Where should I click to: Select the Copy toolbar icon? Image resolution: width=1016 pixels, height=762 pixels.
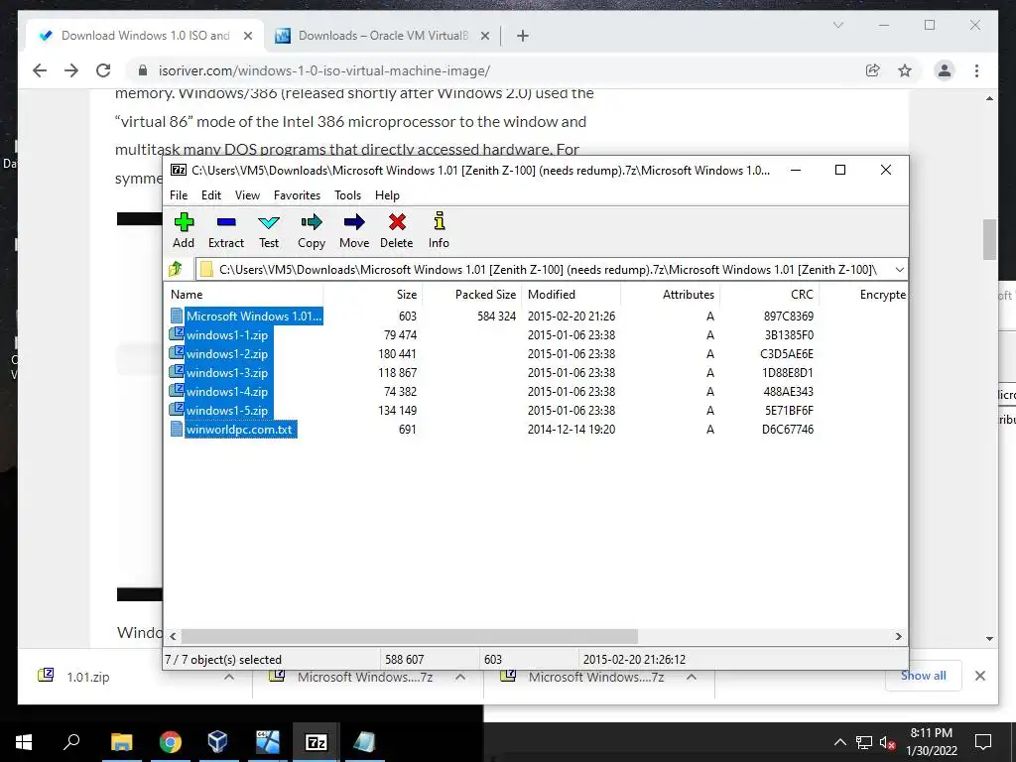[311, 230]
